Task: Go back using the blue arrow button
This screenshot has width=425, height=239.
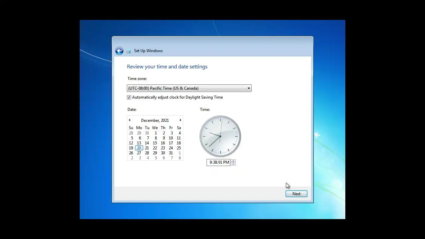Action: 119,51
